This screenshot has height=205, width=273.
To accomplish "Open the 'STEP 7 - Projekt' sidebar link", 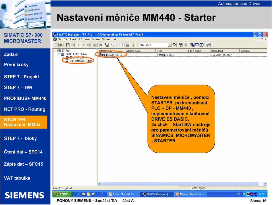I will coord(22,77).
